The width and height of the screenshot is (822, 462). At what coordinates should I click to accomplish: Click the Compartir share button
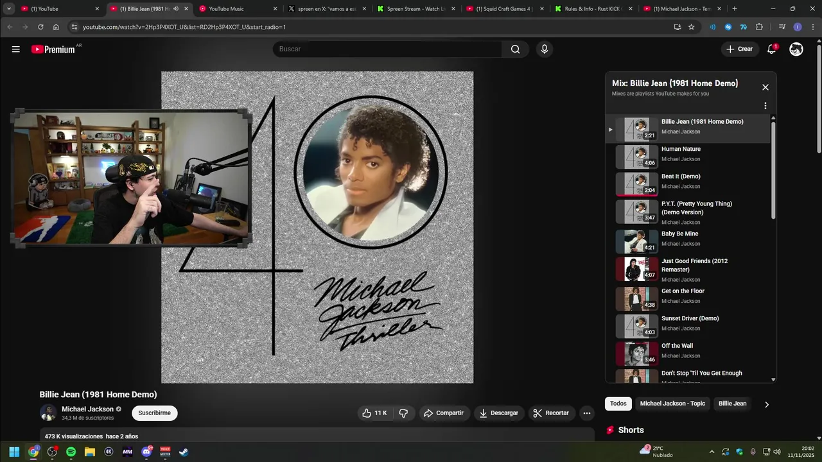[444, 413]
